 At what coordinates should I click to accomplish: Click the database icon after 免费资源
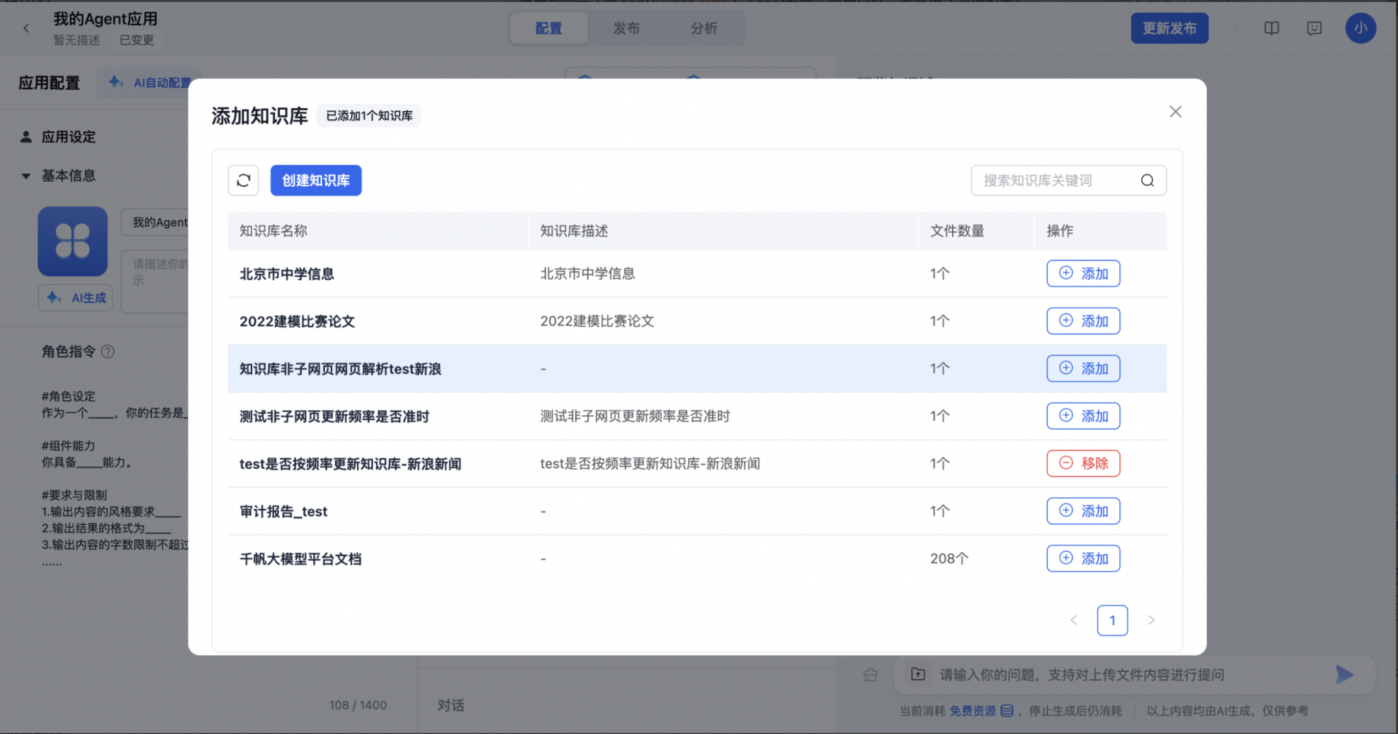1006,711
